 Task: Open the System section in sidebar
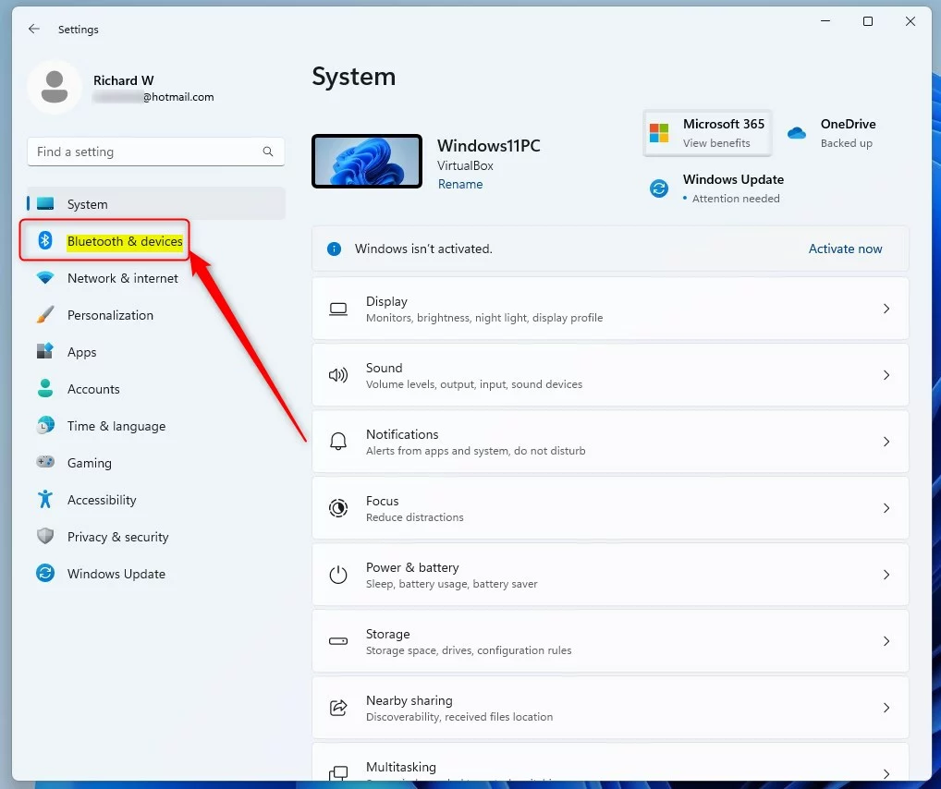click(87, 204)
